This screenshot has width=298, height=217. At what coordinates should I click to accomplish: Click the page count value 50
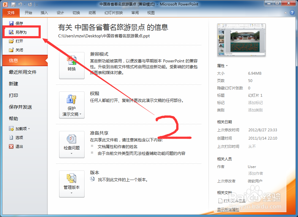[x=250, y=81]
